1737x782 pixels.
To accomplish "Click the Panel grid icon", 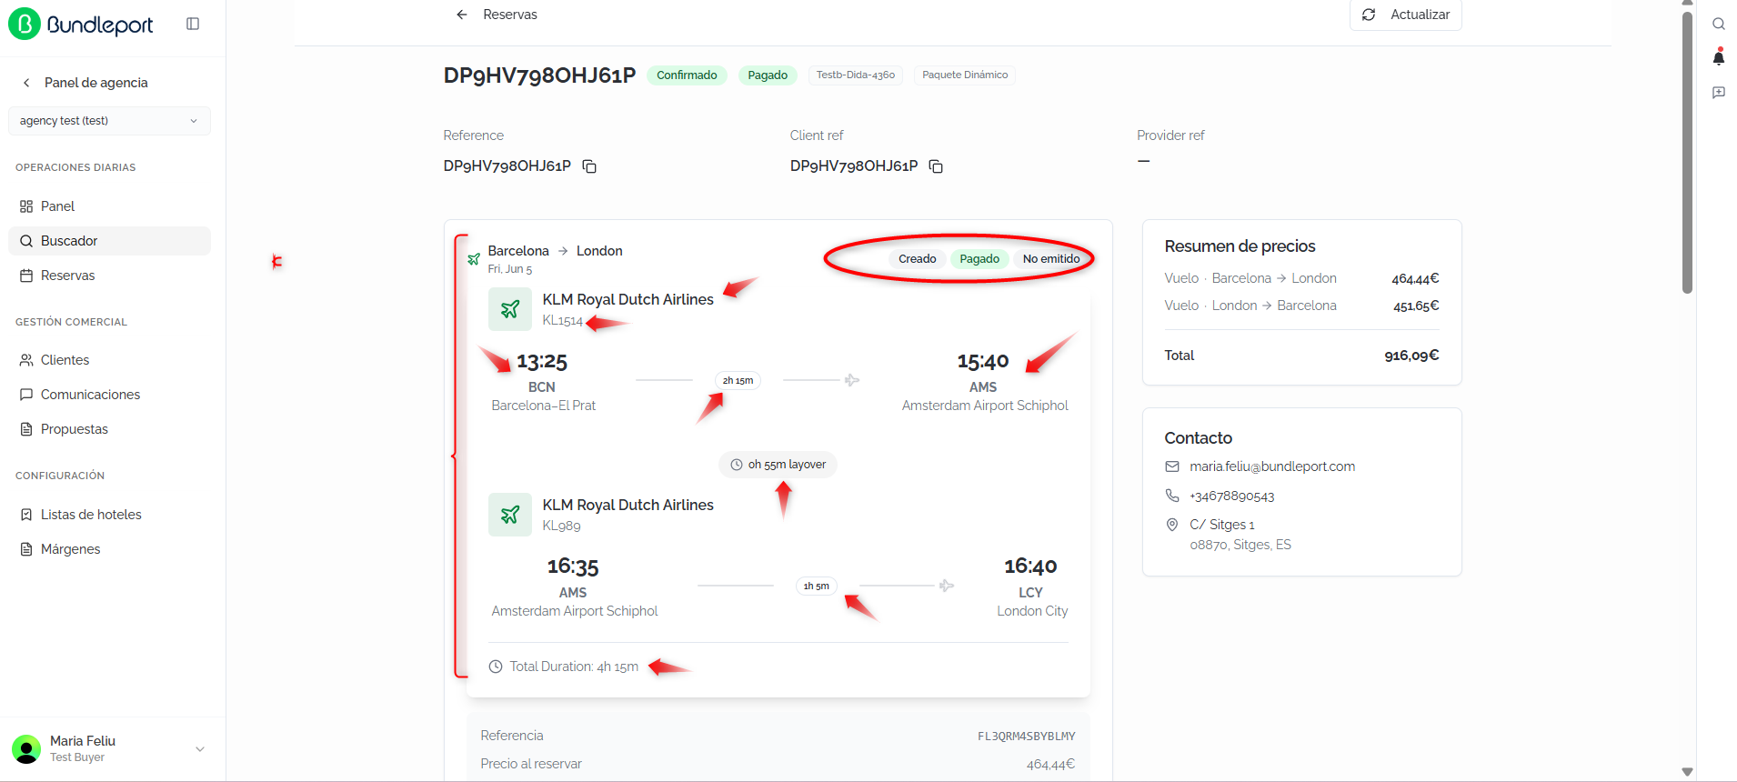I will click(x=26, y=206).
